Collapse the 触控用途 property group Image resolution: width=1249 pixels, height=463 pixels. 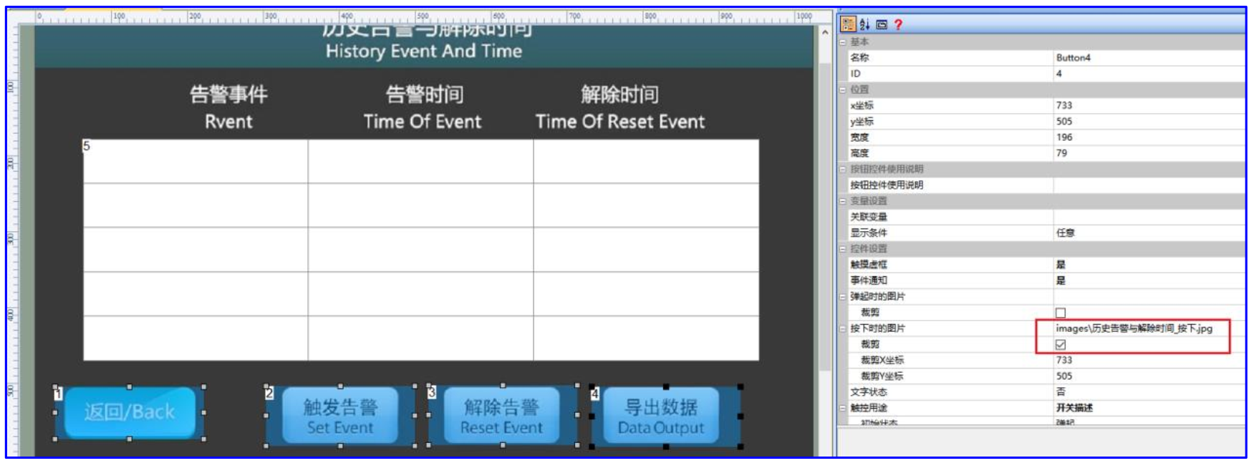click(x=843, y=408)
